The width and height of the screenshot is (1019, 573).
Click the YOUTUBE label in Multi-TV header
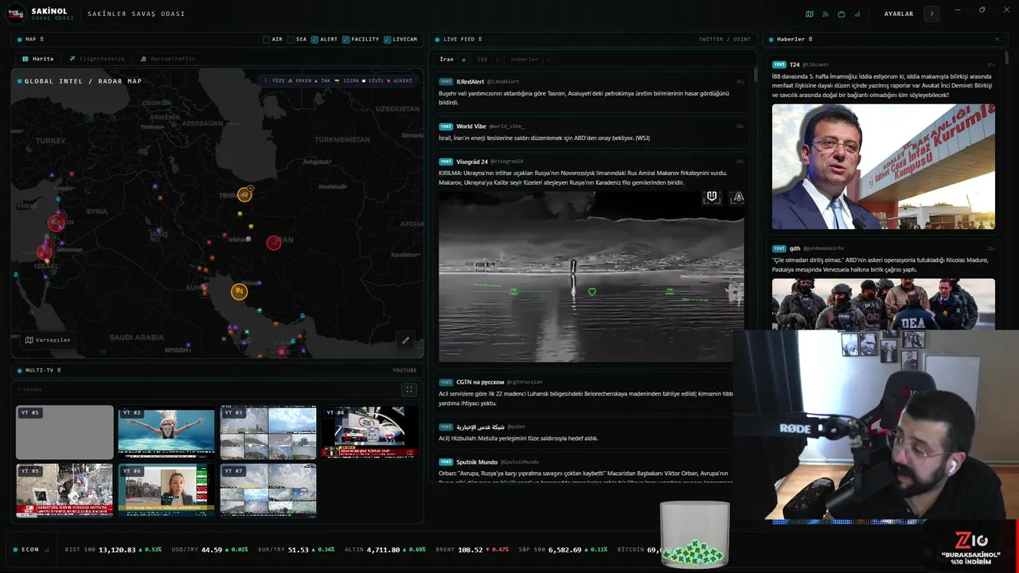(404, 370)
